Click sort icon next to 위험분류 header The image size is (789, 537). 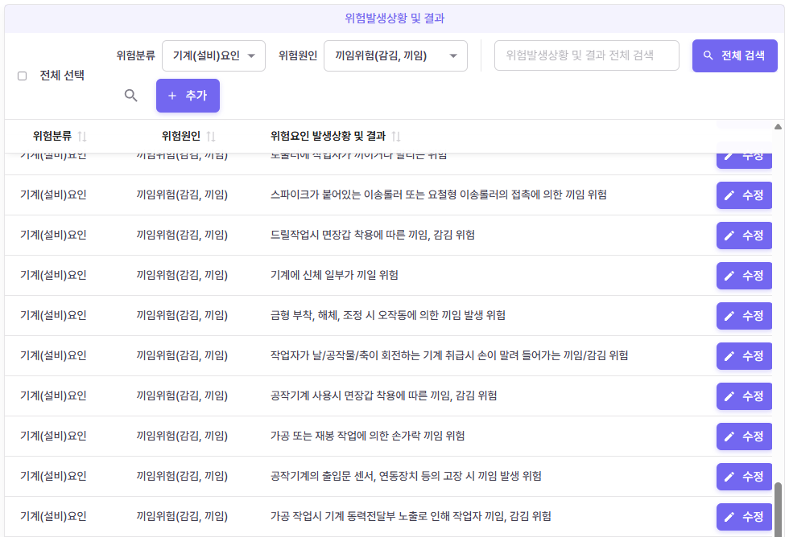82,137
